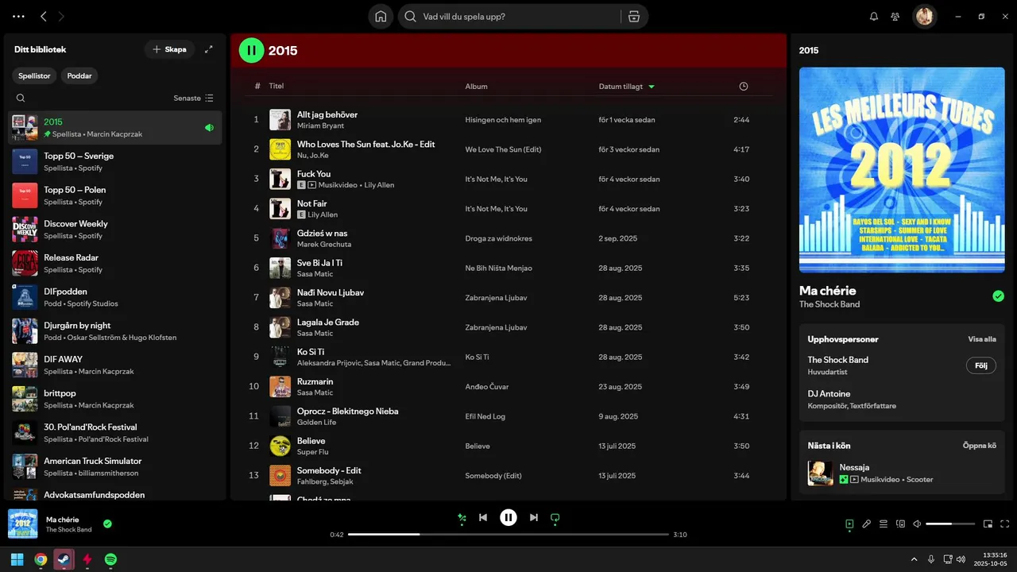Open Release Radar playlist
This screenshot has height=572, width=1017.
click(115, 263)
